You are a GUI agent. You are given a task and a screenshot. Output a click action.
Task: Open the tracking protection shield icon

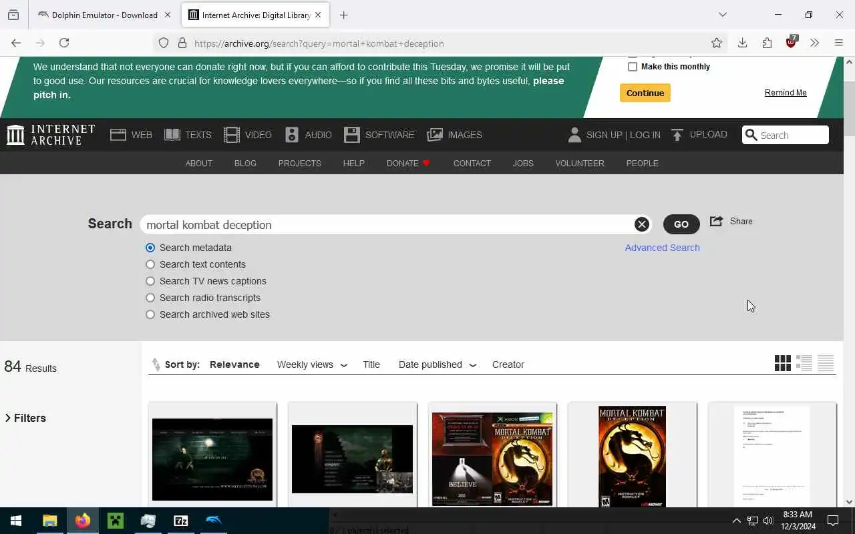pos(164,43)
